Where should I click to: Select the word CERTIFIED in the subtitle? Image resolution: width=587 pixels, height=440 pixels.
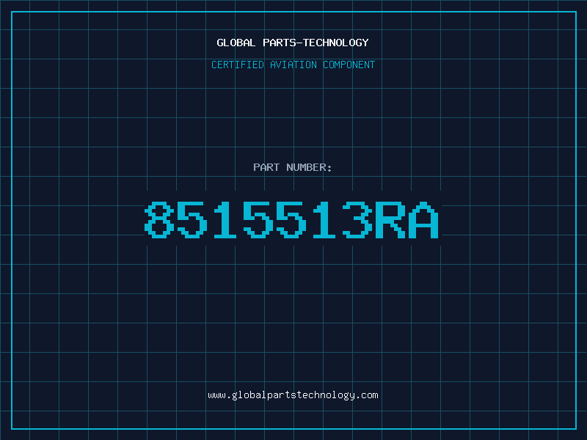click(238, 65)
